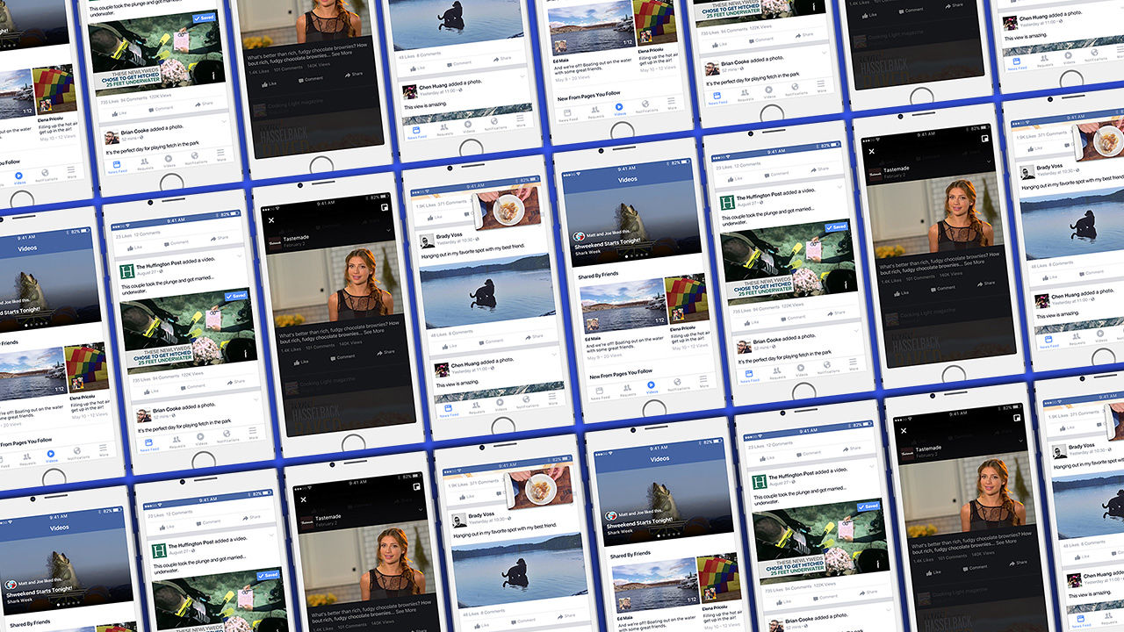
Task: Select News Feed tab on right full Huffington phone
Action: (749, 376)
